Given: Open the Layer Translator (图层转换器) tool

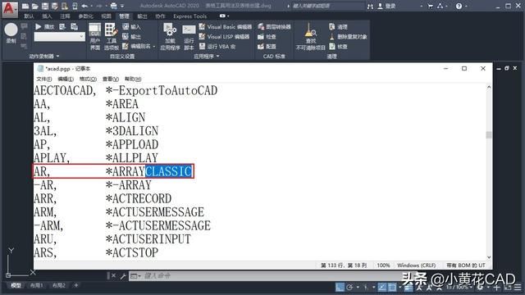Looking at the screenshot, I should coord(274,27).
